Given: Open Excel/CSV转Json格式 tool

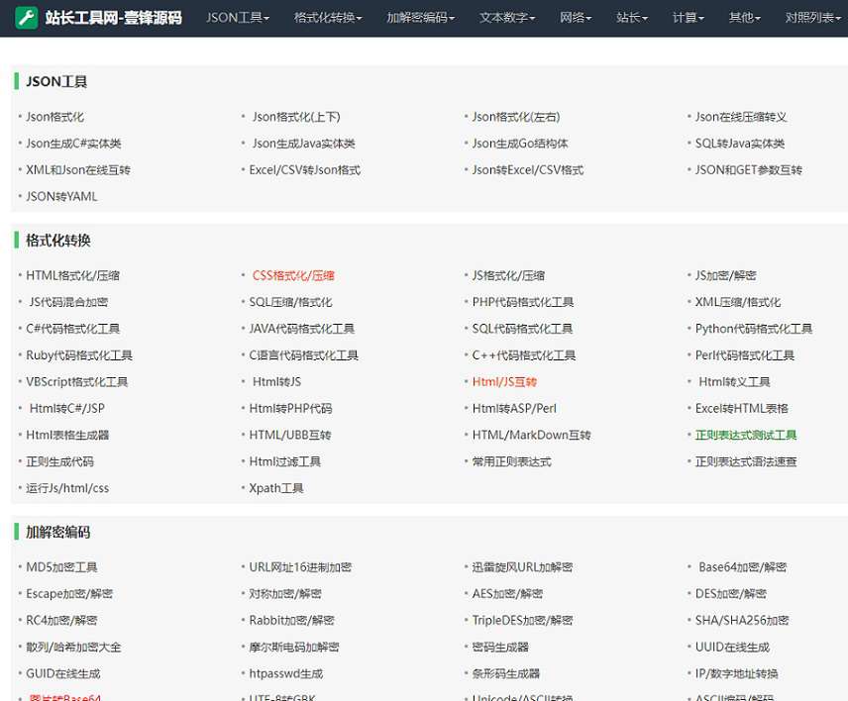Looking at the screenshot, I should [x=305, y=169].
